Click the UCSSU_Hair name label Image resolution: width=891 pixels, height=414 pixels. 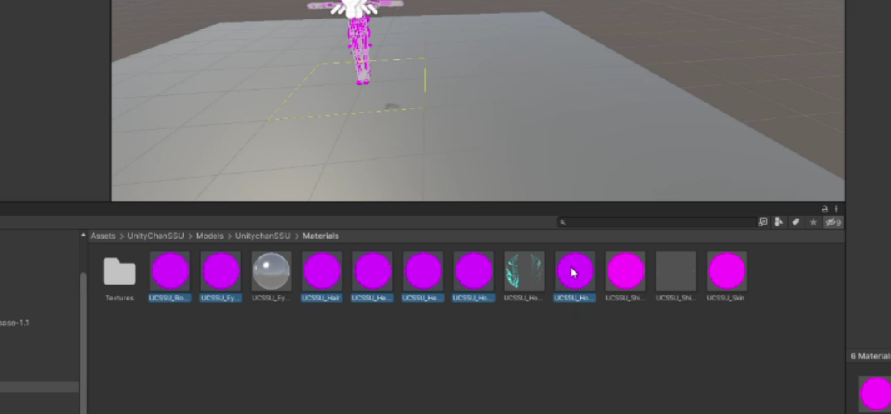[322, 298]
